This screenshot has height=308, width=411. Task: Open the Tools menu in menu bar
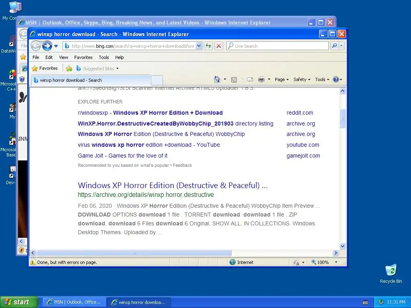[x=104, y=57]
